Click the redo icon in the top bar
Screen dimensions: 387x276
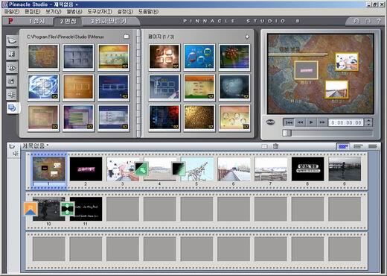pyautogui.click(x=368, y=21)
